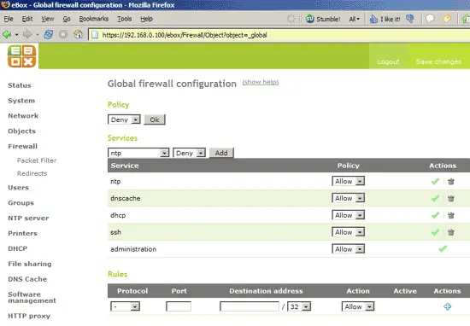
Task: Open the administration row Allow dropdown
Action: [x=349, y=248]
